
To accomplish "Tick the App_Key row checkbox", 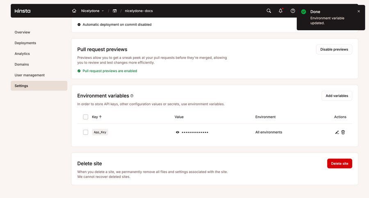I will point(86,132).
